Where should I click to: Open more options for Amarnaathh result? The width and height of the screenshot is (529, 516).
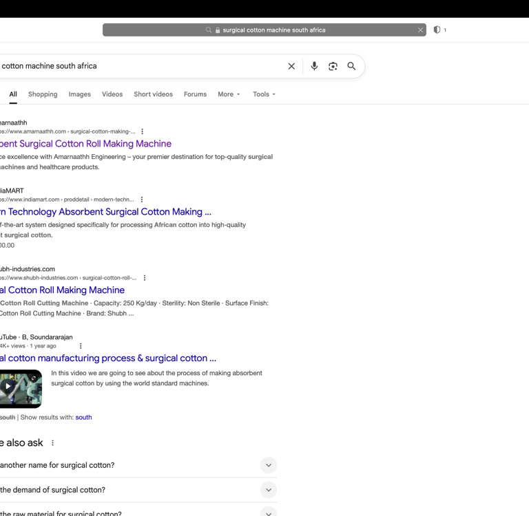tap(143, 131)
